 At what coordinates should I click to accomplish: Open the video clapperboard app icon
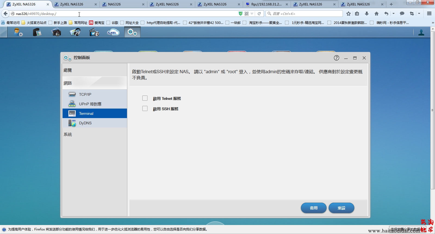[94, 32]
